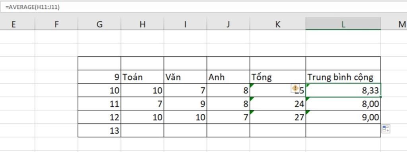Screen dimensions: 407x152
Task: Select the cell with total 27
Action: coord(278,117)
